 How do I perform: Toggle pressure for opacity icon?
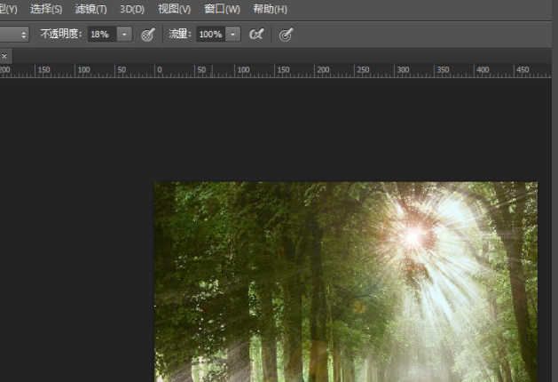tap(148, 34)
